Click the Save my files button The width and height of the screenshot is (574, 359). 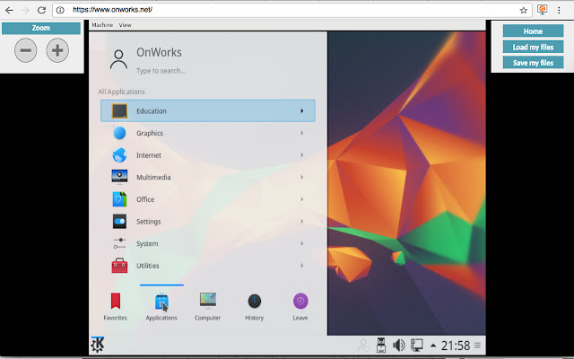[533, 63]
